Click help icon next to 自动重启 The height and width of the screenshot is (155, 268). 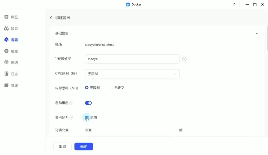coord(71,103)
